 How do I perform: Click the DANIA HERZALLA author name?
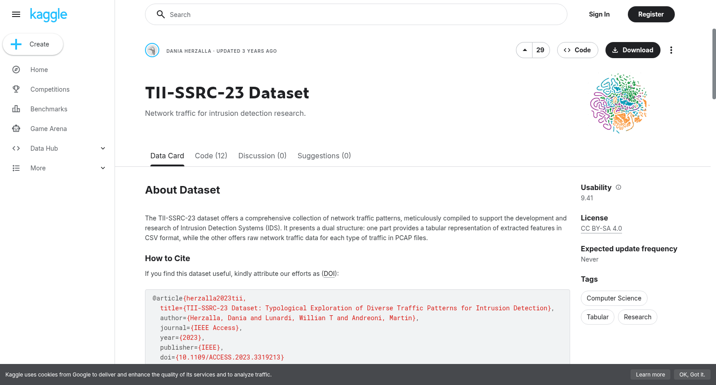coord(189,51)
